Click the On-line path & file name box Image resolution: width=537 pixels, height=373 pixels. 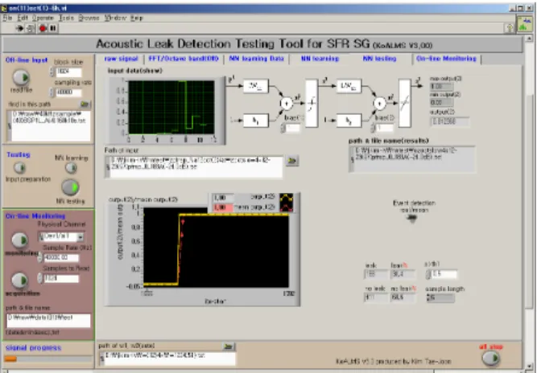[48, 321]
